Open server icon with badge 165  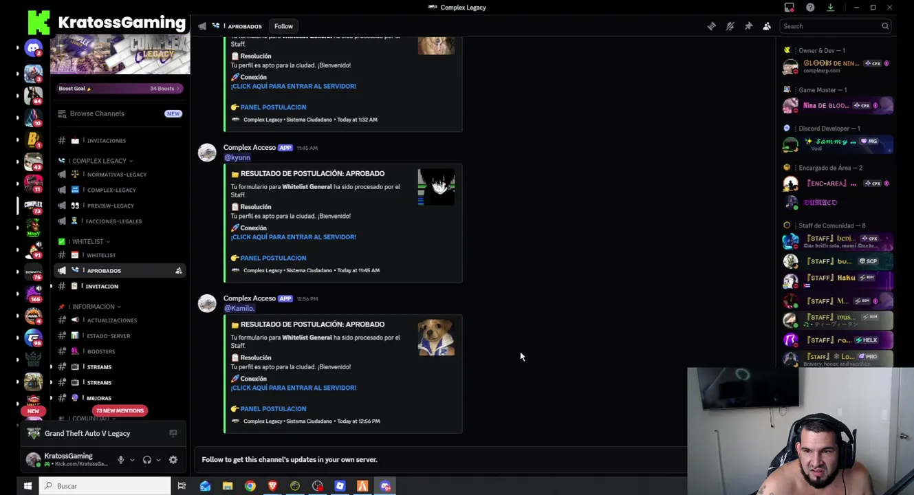click(x=33, y=294)
